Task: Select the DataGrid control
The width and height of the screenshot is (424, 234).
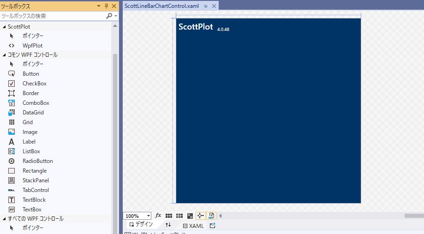Action: point(33,113)
